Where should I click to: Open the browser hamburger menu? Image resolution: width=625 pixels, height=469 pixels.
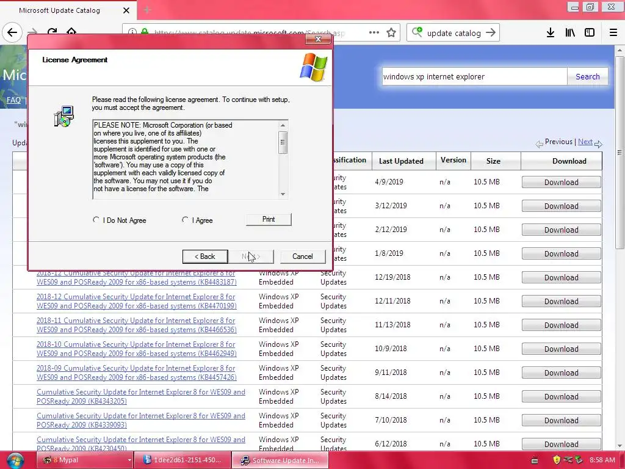[x=613, y=33]
